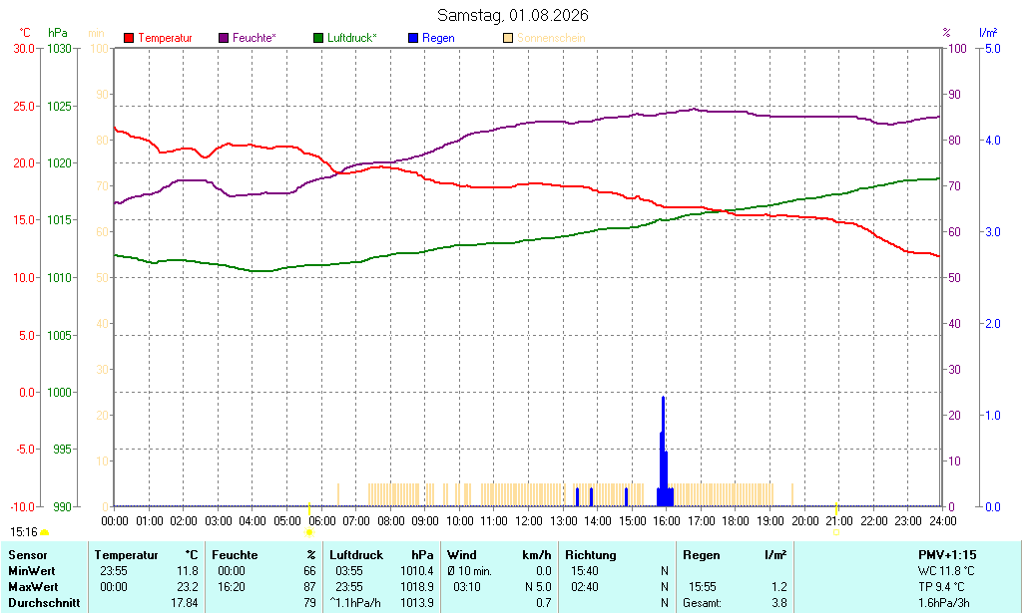Viewport: 1022px width, 613px height.
Task: Click the Luftdruck* legend label
Action: (352, 39)
